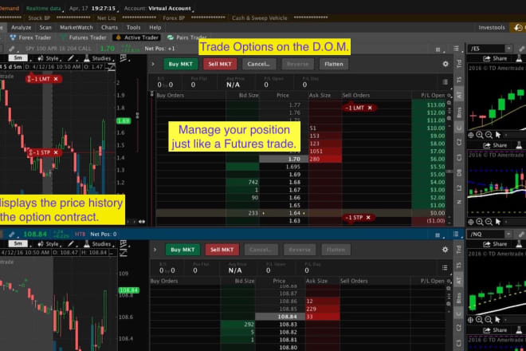Open the Scan tab
This screenshot has width=526, height=351.
(45, 28)
